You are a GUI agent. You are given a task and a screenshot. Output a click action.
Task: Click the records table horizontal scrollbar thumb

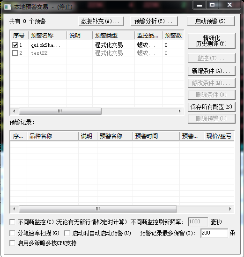(x=98, y=209)
